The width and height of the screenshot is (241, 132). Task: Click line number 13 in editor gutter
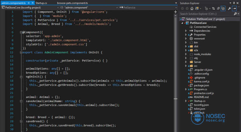[12, 61]
